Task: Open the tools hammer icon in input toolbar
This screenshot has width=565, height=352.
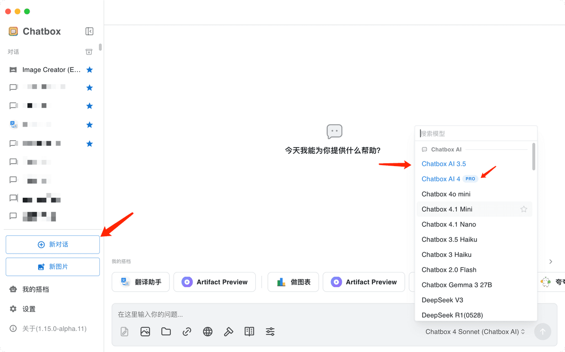Action: [x=228, y=331]
